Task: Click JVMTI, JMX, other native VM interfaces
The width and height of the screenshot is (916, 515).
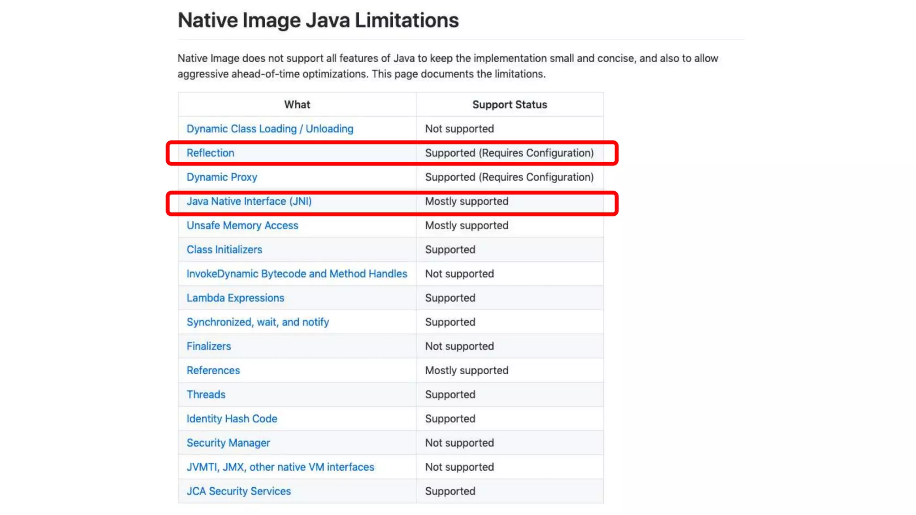Action: click(280, 467)
